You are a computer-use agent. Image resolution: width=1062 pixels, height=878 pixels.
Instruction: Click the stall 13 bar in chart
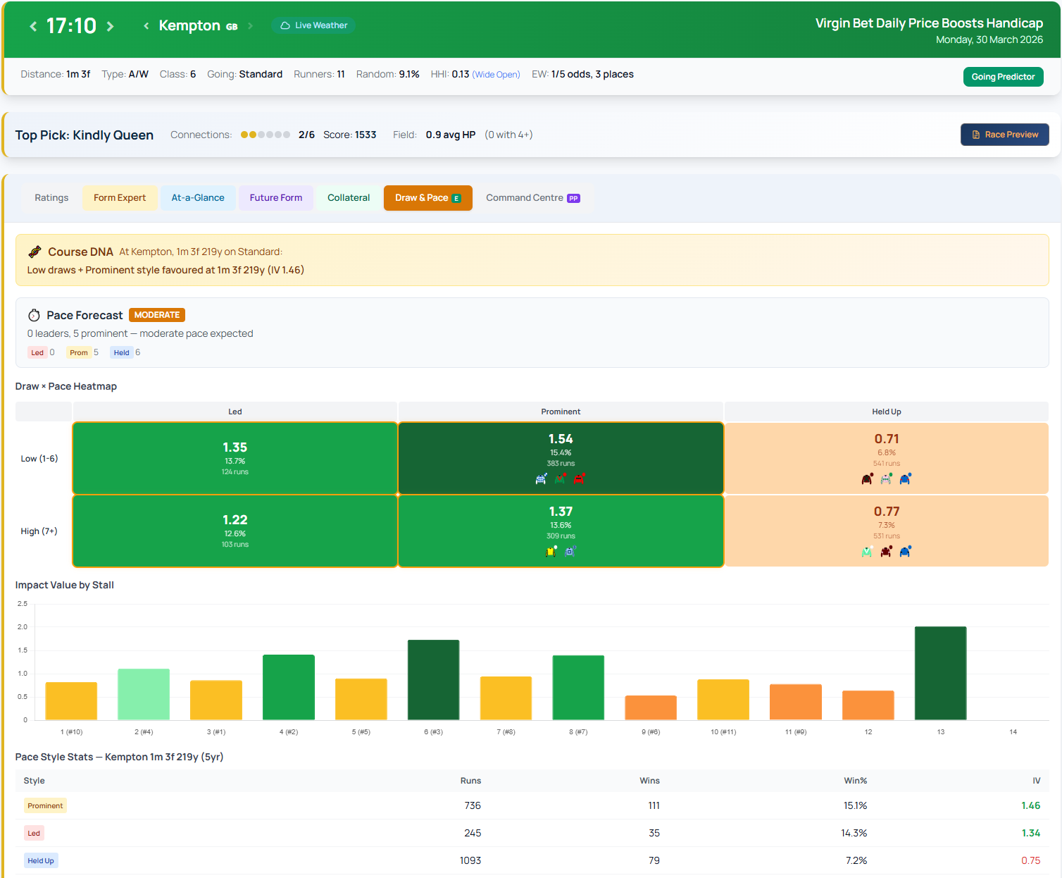click(940, 673)
